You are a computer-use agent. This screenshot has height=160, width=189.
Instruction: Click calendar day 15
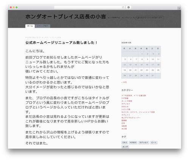(141, 65)
